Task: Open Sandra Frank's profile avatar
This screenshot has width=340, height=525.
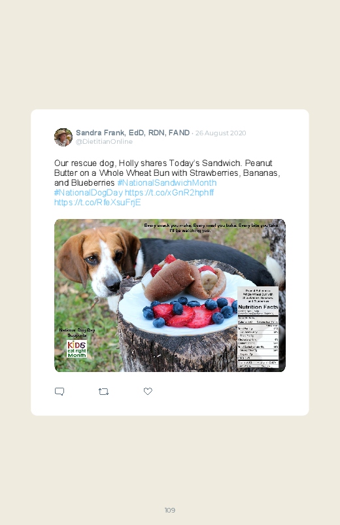Action: (x=63, y=137)
